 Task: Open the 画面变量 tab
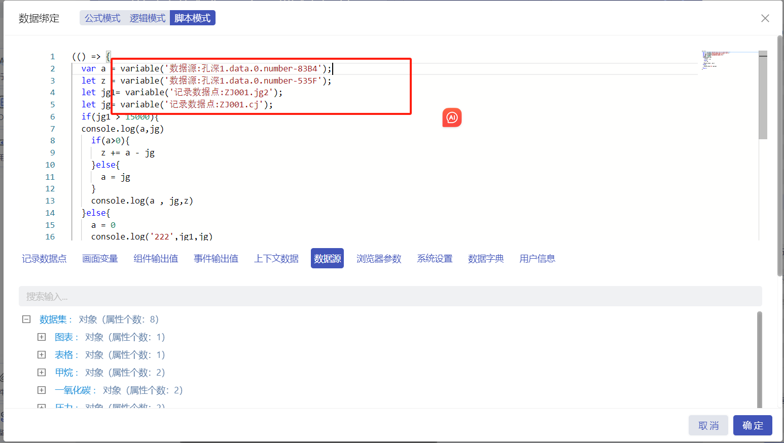[100, 259]
